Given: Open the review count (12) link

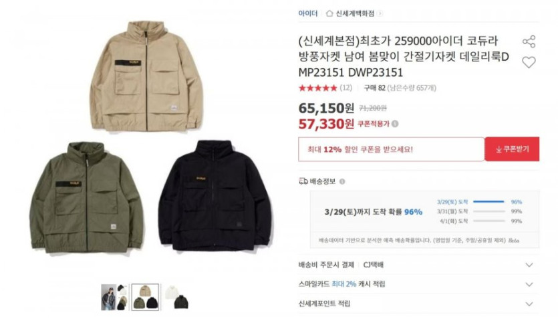Looking at the screenshot, I should [346, 87].
